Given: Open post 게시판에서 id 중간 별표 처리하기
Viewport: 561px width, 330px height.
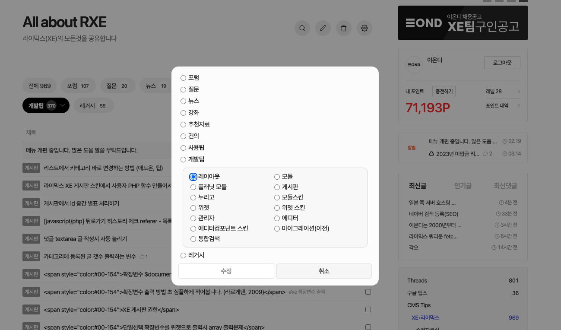Looking at the screenshot, I should [x=82, y=203].
